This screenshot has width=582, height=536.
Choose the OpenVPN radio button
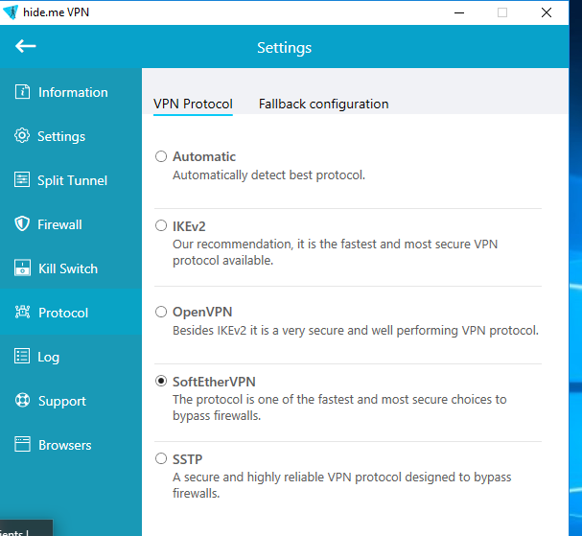click(161, 312)
